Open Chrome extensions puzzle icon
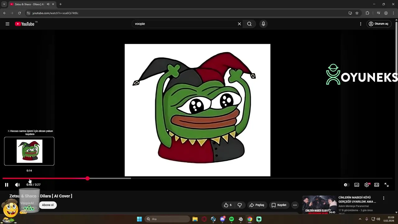Screen dimensions: 398x224 point(368,13)
